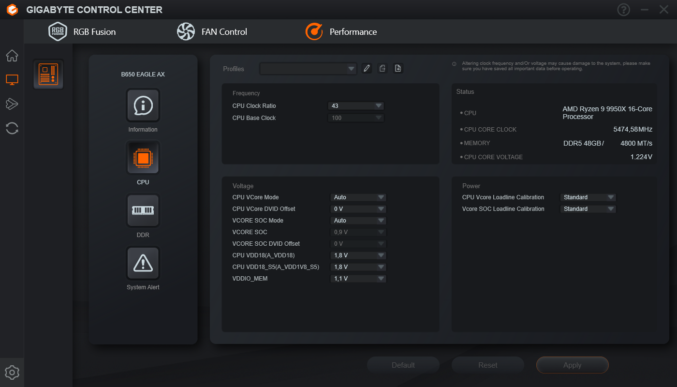
Task: Open the CPU Clock Ratio dropdown
Action: [356, 106]
